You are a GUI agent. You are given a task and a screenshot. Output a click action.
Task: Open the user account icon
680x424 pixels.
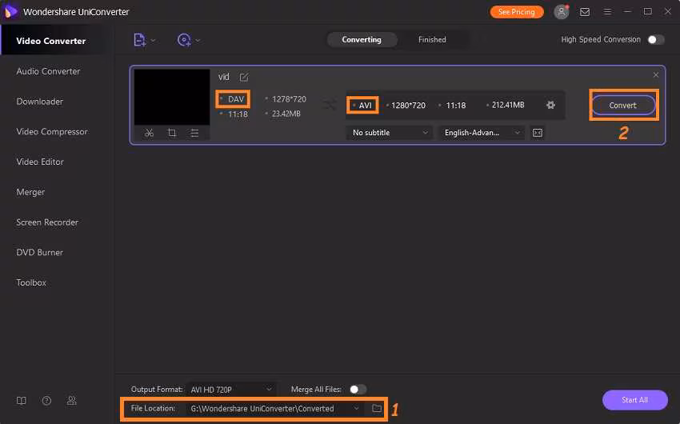point(561,12)
